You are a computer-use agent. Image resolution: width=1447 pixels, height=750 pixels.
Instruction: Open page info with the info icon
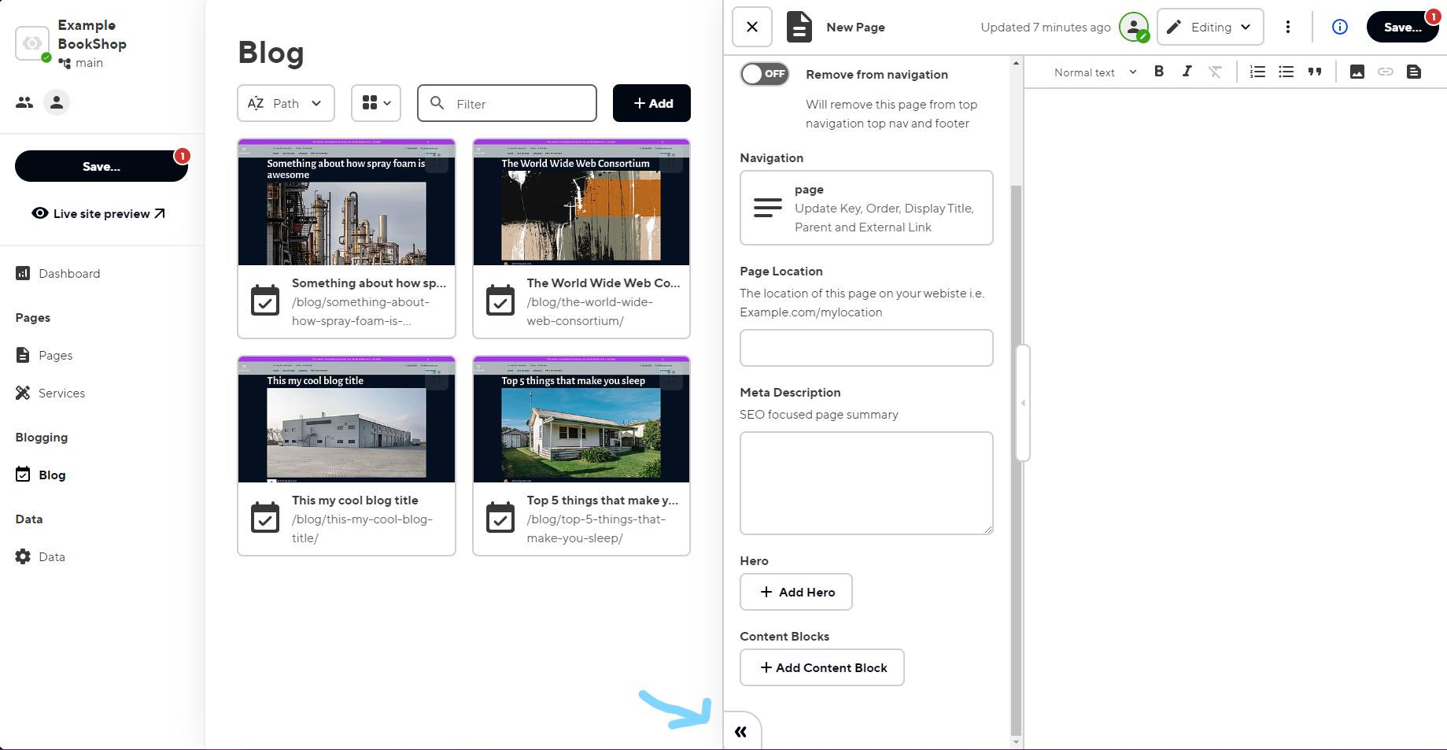coord(1339,27)
